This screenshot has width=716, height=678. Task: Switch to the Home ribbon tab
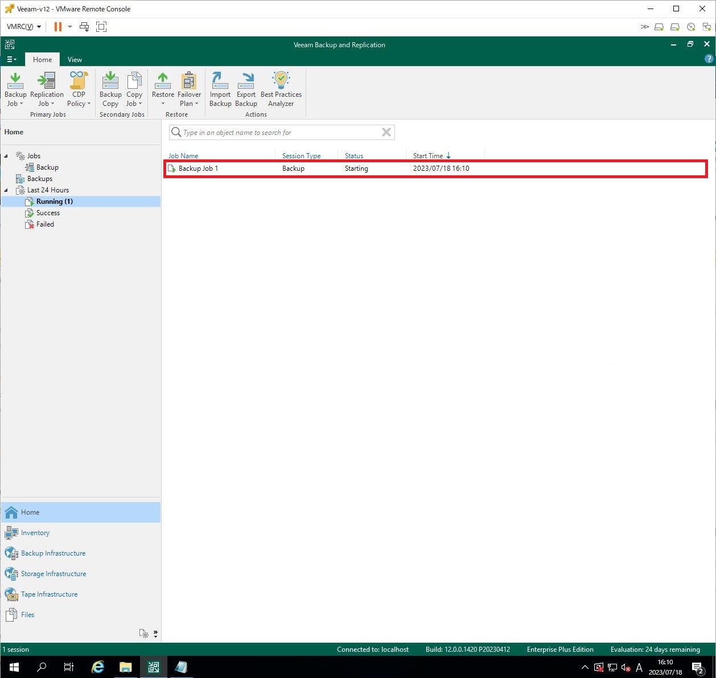tap(42, 60)
